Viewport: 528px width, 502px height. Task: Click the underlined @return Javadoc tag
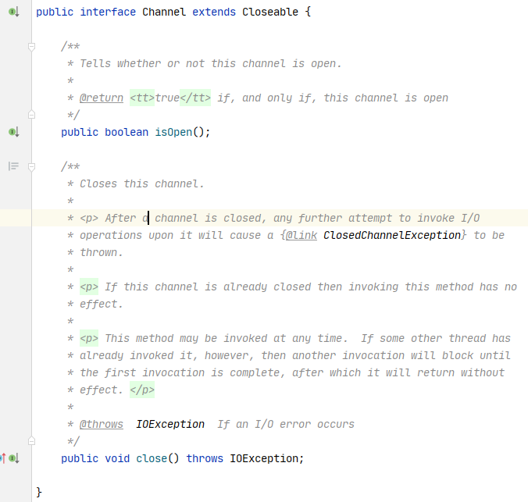click(102, 98)
